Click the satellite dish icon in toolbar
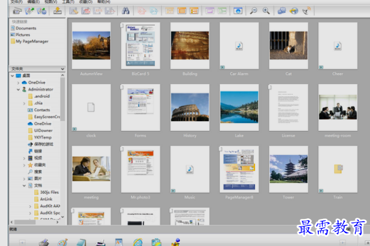Image resolution: width=370 pixels, height=246 pixels. click(306, 11)
